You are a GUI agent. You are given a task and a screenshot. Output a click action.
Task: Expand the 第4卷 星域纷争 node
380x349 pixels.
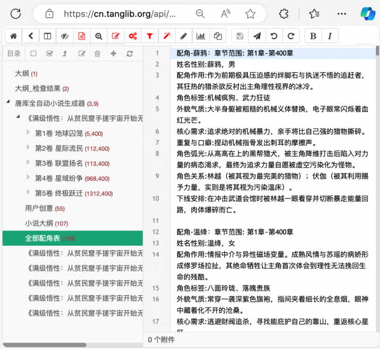(28, 179)
